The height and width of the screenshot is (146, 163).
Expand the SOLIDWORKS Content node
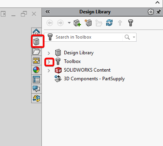49,70
